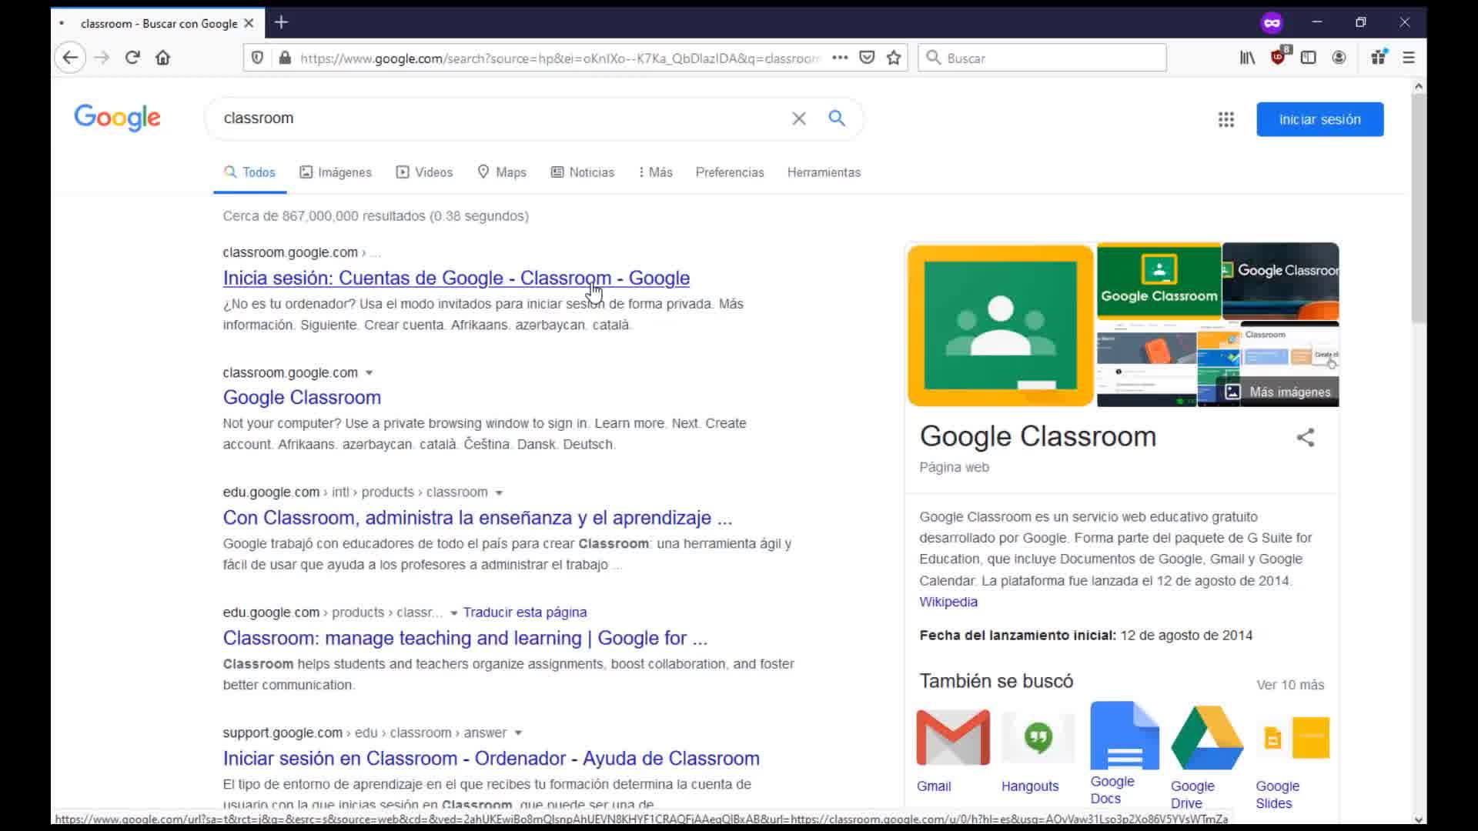Show tracking protection shield info
The width and height of the screenshot is (1478, 831).
coord(258,58)
